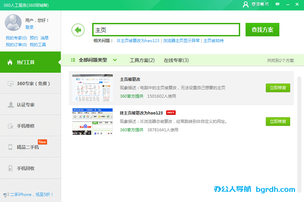Image resolution: width=304 pixels, height=202 pixels.
Task: Click 立即修复 for 主页被篡改
Action: [278, 88]
